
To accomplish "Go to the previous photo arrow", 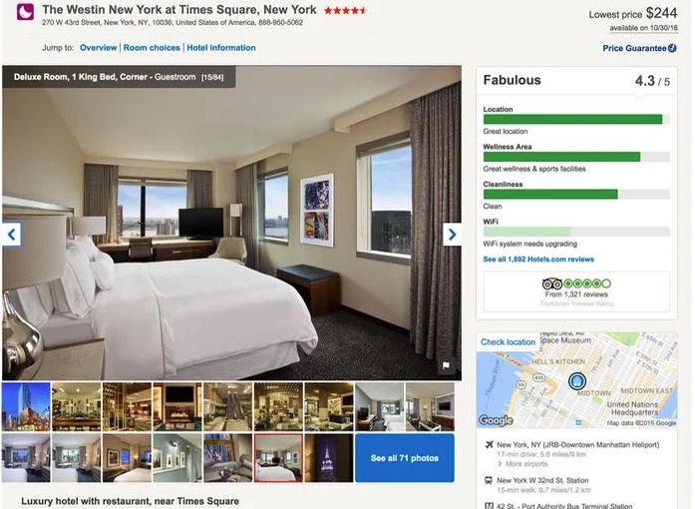I will [x=12, y=235].
